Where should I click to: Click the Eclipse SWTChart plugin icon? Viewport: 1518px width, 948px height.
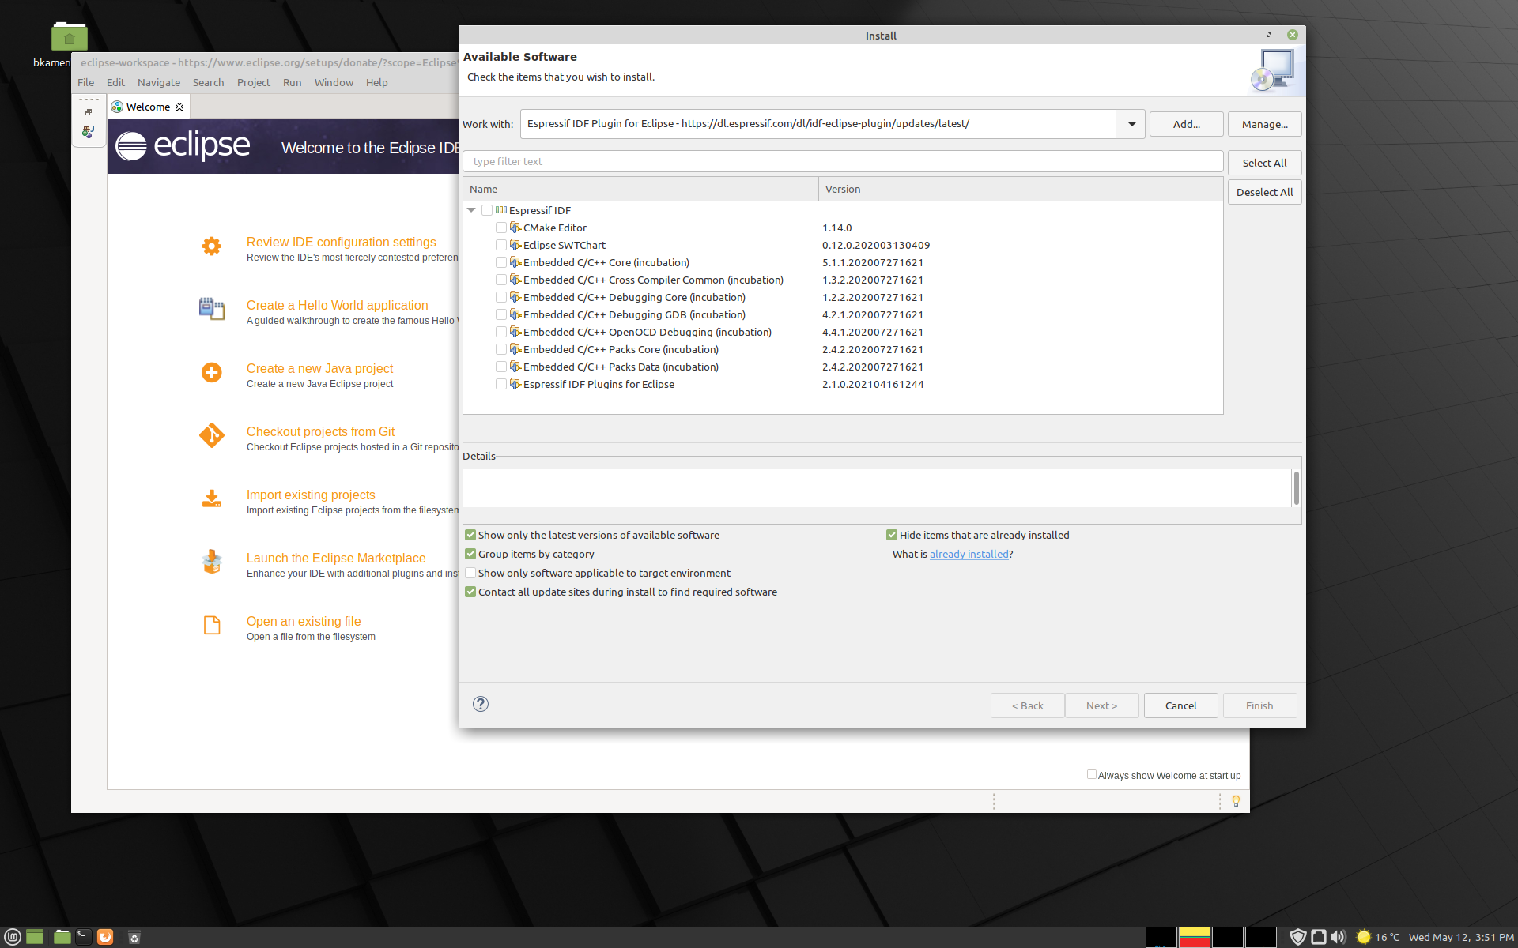click(515, 245)
